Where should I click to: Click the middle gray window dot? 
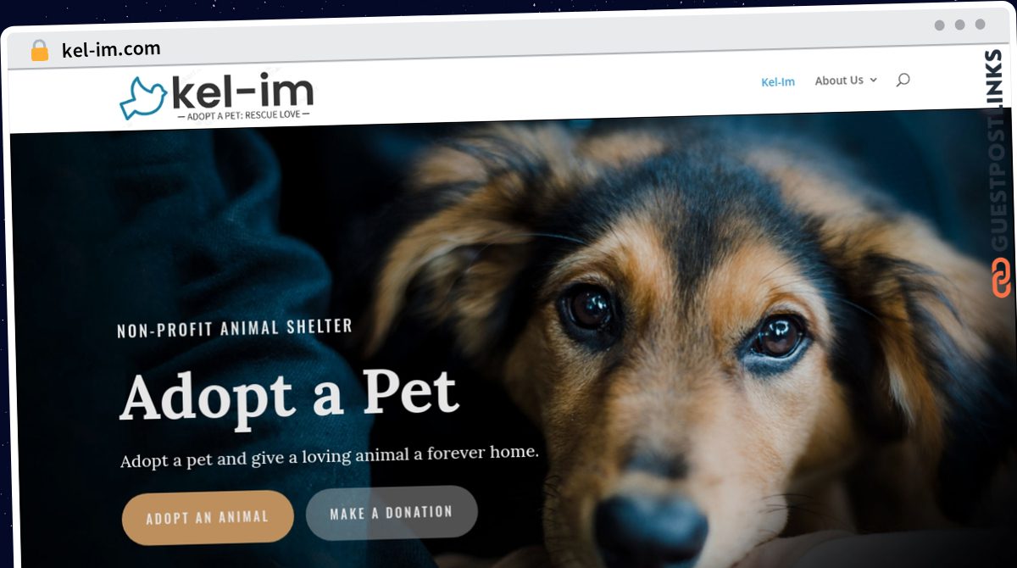click(959, 25)
